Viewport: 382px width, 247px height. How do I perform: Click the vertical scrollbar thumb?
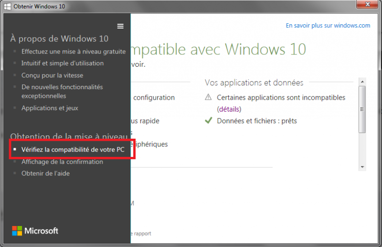(x=363, y=110)
